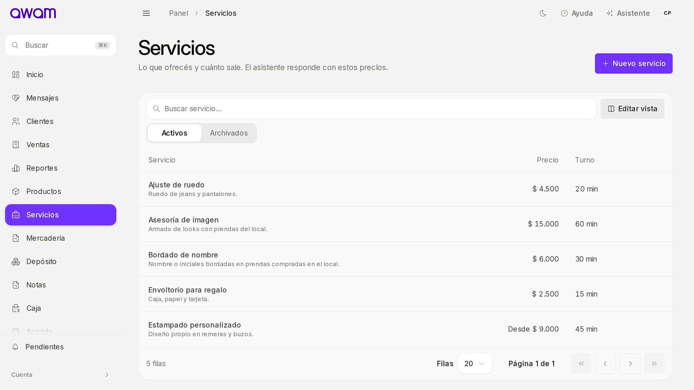Expand the Cuenta section chevron

(107, 375)
